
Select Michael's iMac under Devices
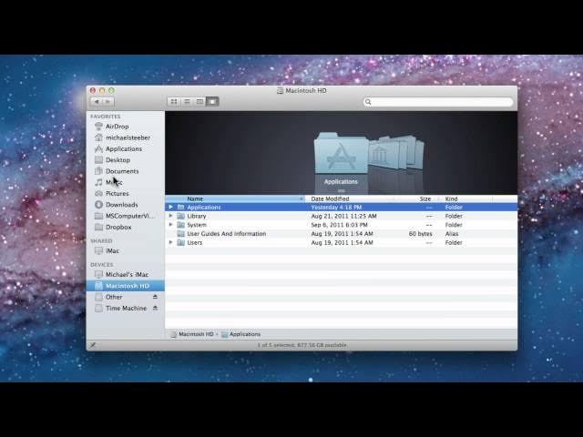[126, 274]
